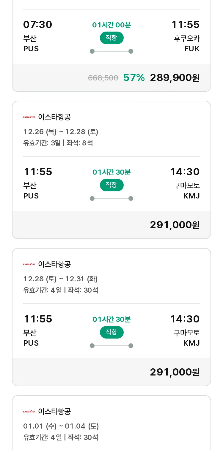This screenshot has height=450, width=223.
Task: Click Eastar Jet logo on 12.28–12.31 flight card
Action: (29, 264)
